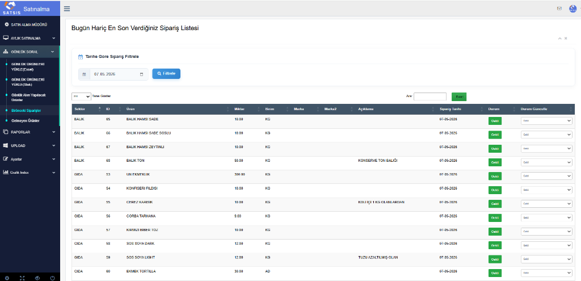Screen dimensions: 581x281
Task: Click the date field showing 07.05.2026
Action: (x=119, y=74)
